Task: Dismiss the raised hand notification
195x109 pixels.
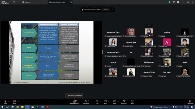Action: click(112, 10)
